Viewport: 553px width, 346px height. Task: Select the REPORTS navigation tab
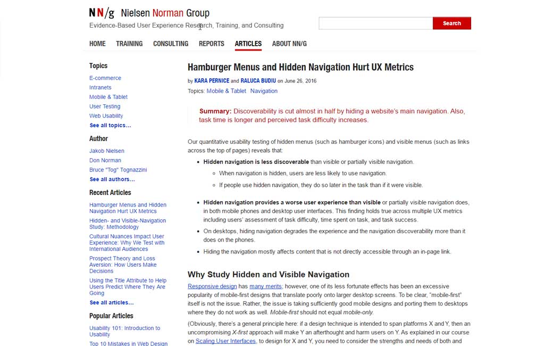[212, 44]
